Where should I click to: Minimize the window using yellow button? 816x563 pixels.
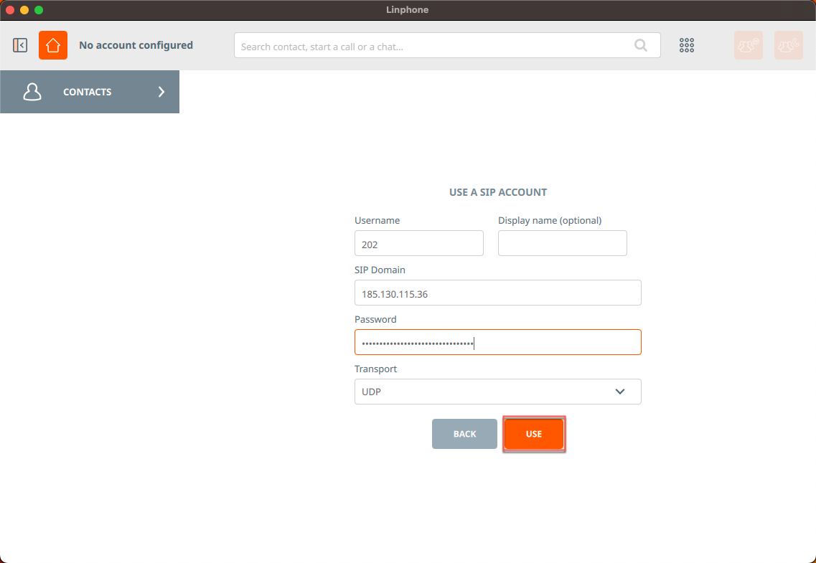coord(24,10)
